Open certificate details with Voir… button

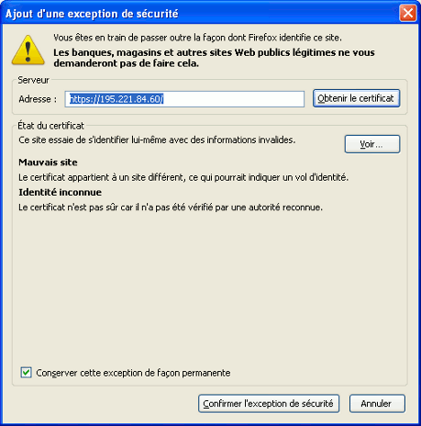coord(372,144)
